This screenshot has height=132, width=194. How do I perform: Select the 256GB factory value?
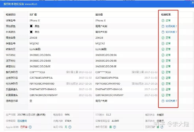[x=33, y=38]
